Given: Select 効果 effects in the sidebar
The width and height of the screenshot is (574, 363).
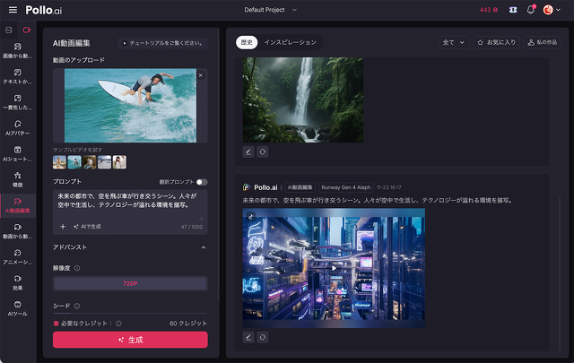Looking at the screenshot, I should (18, 283).
